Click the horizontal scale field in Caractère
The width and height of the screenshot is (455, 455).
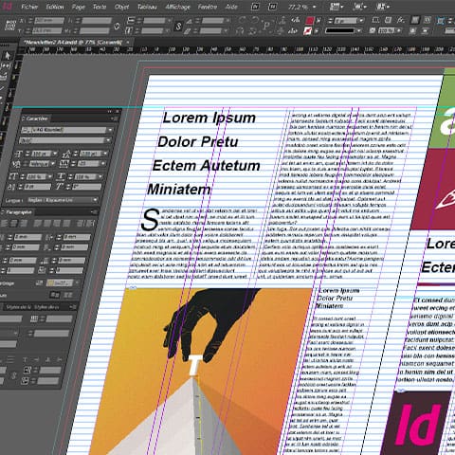pyautogui.click(x=85, y=177)
